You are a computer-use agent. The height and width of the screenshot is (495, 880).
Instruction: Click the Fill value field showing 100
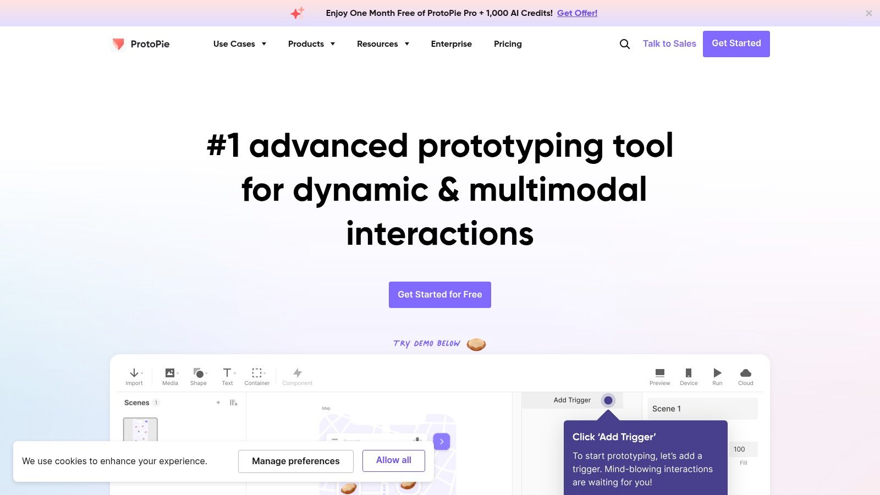click(x=744, y=449)
